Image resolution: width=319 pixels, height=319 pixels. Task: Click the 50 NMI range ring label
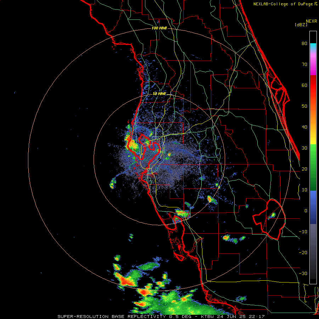159,94
